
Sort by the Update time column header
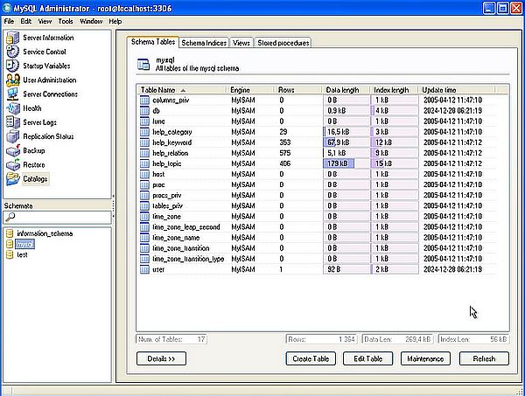tap(457, 90)
